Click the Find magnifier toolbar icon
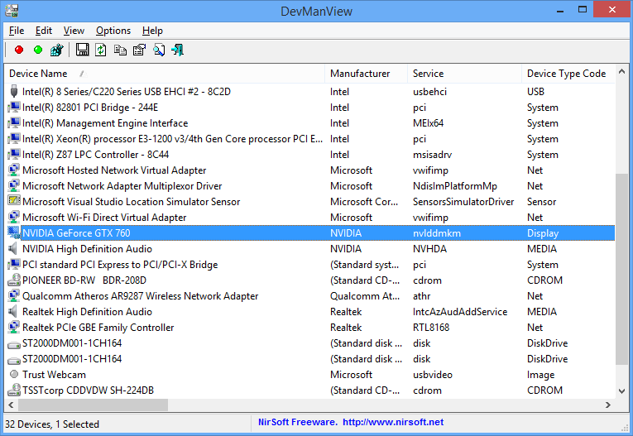Viewport: 633px width, 436px height. coord(159,50)
